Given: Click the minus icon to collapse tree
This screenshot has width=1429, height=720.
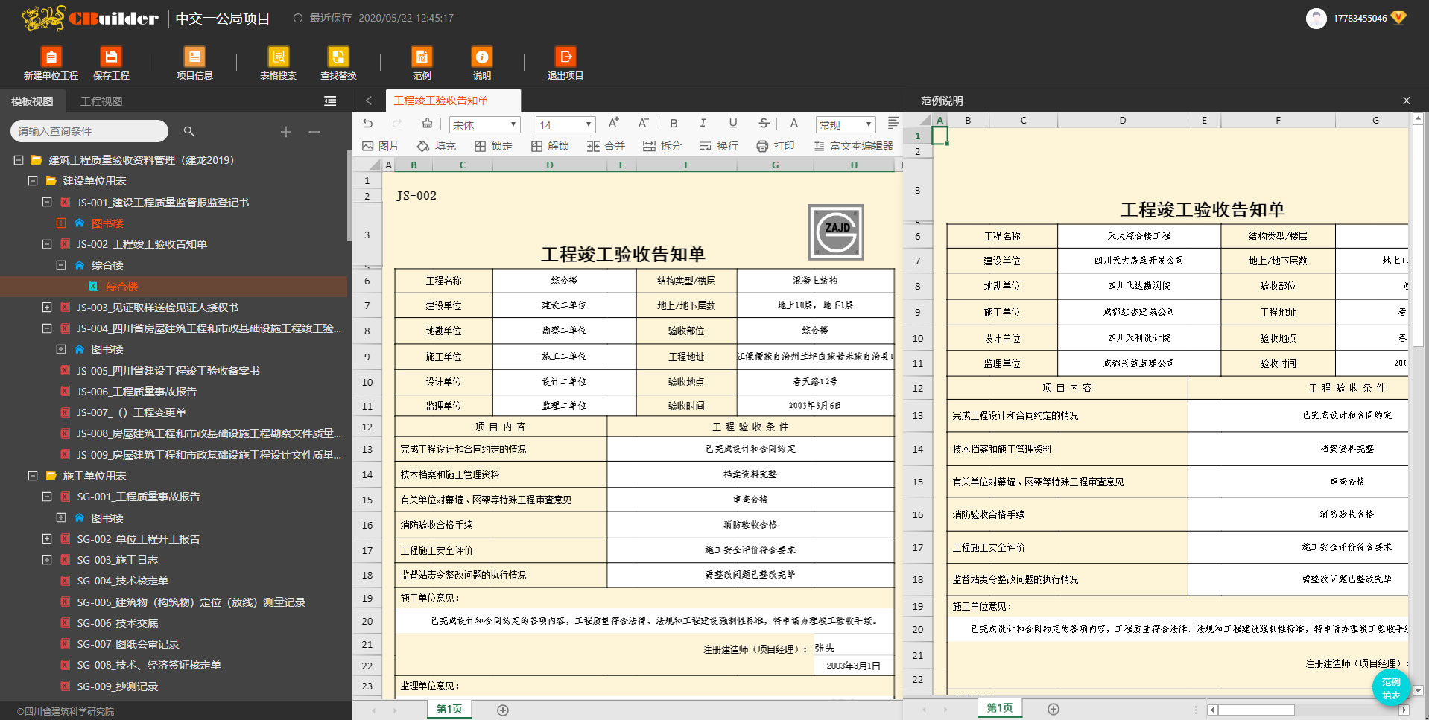Looking at the screenshot, I should [314, 131].
